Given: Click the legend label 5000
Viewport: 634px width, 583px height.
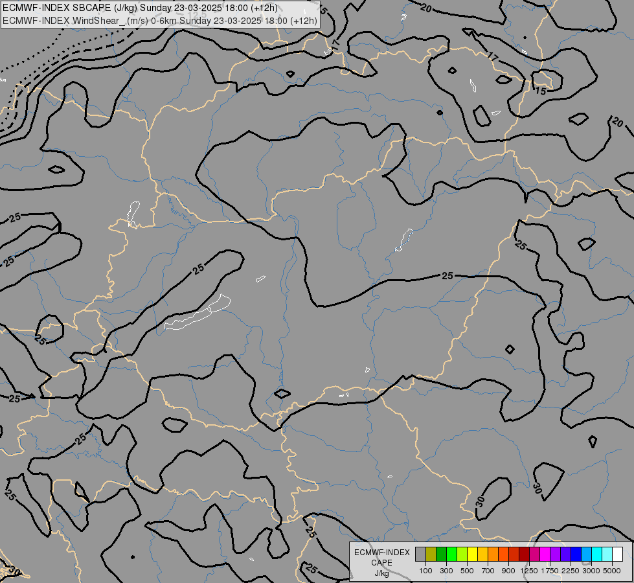Looking at the screenshot, I should 612,571.
